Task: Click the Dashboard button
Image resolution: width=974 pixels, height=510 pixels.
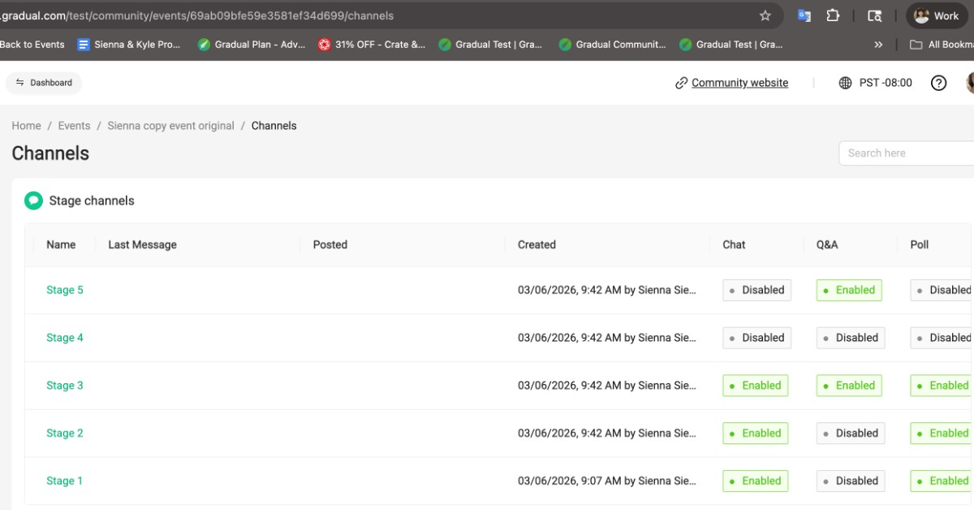Action: pos(44,83)
